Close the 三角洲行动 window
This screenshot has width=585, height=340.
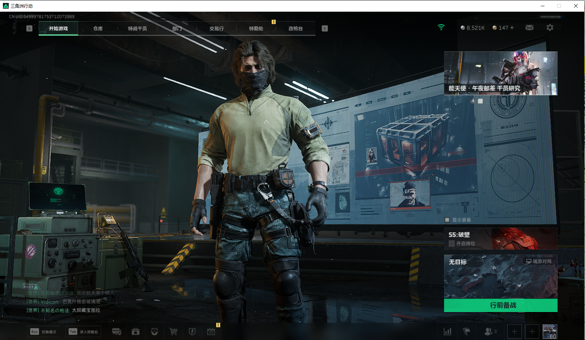[x=576, y=6]
